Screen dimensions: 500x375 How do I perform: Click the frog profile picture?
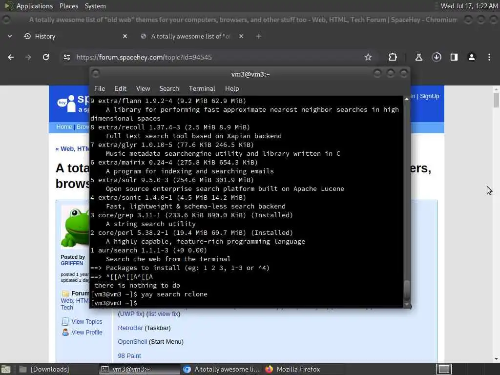coord(75,227)
